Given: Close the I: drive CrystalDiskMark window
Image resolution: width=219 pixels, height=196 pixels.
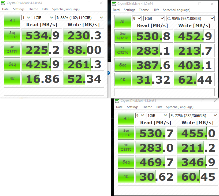Looking at the screenshot, I should [101, 3].
